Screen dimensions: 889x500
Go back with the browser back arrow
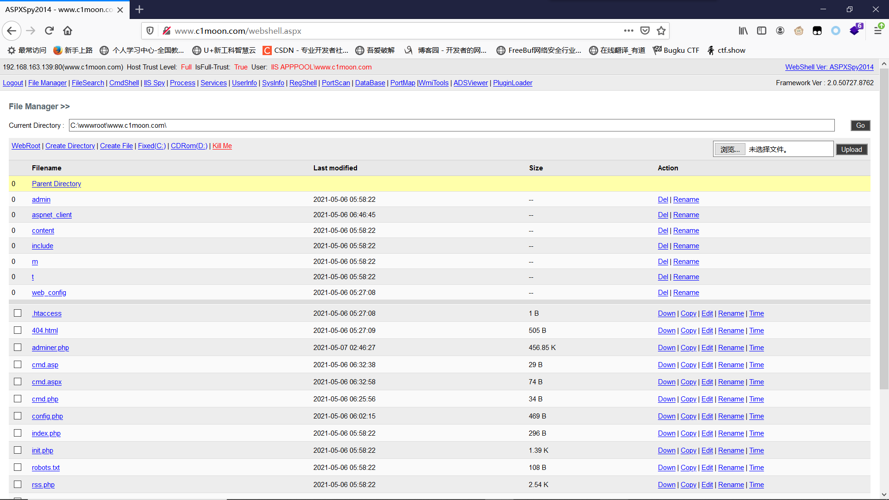(12, 31)
